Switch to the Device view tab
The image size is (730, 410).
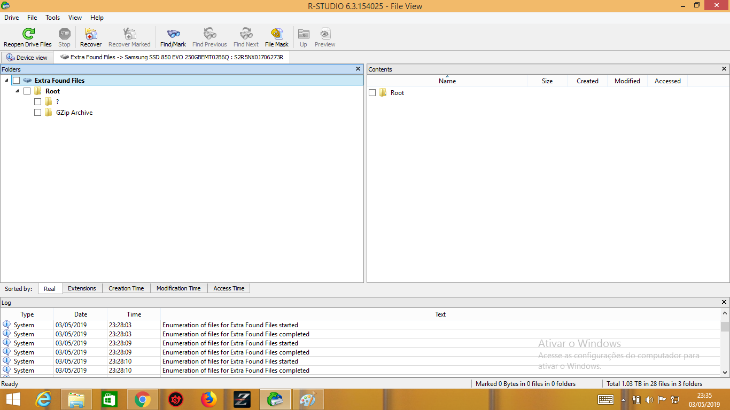tap(27, 58)
